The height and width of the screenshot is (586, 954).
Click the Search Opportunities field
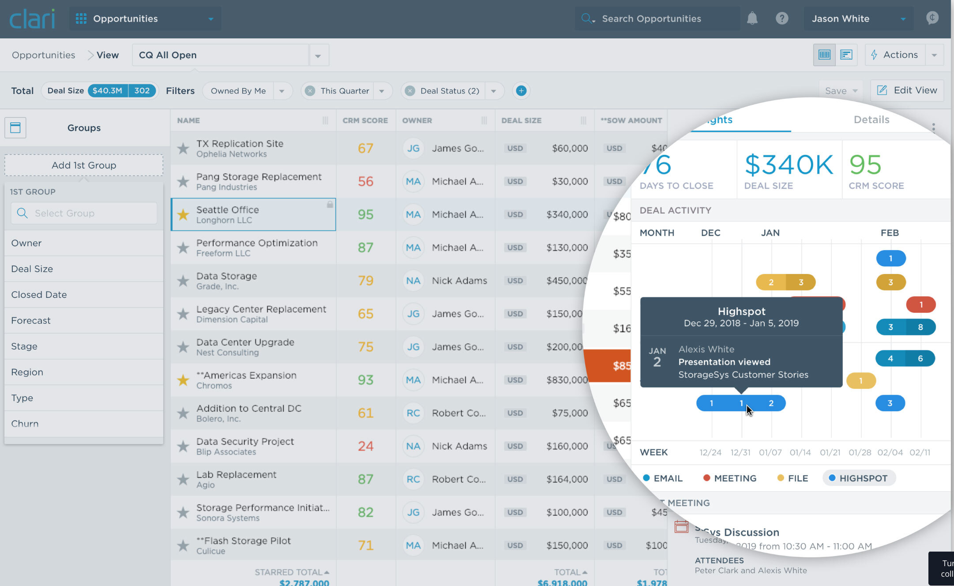click(657, 19)
